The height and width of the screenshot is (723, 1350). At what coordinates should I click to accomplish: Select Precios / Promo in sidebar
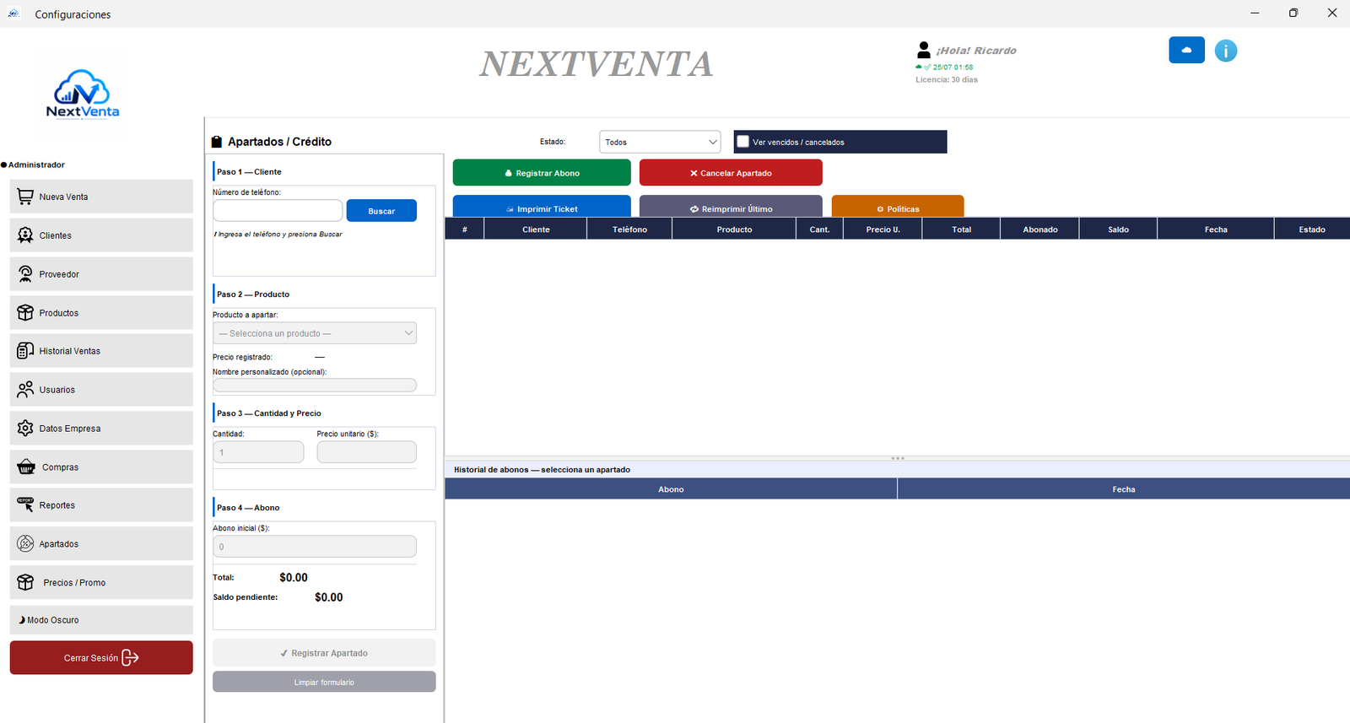point(101,583)
